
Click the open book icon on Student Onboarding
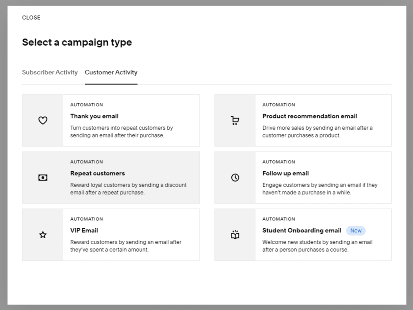coord(235,235)
